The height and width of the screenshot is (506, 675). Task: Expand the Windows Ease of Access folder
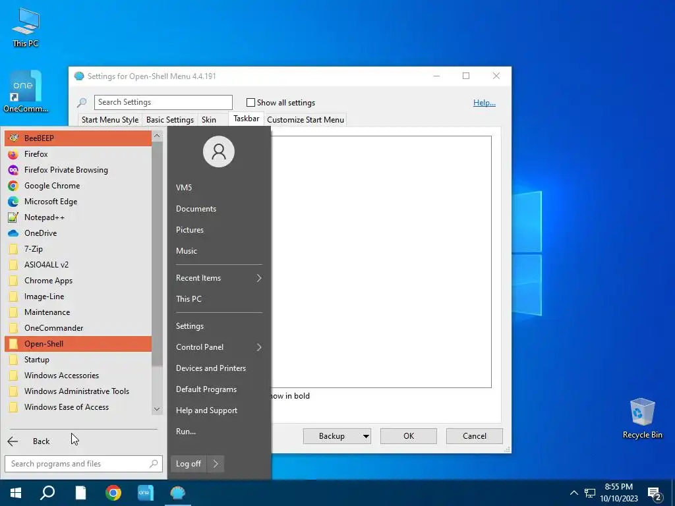pos(78,407)
